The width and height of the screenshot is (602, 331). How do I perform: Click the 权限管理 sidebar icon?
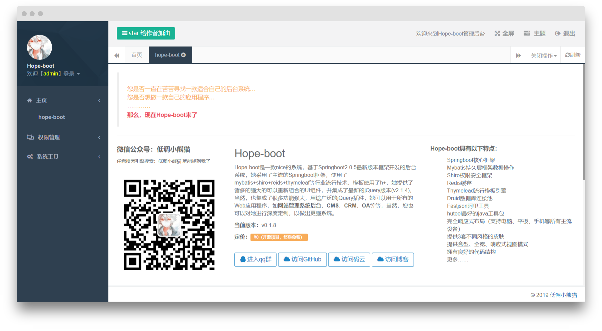30,137
